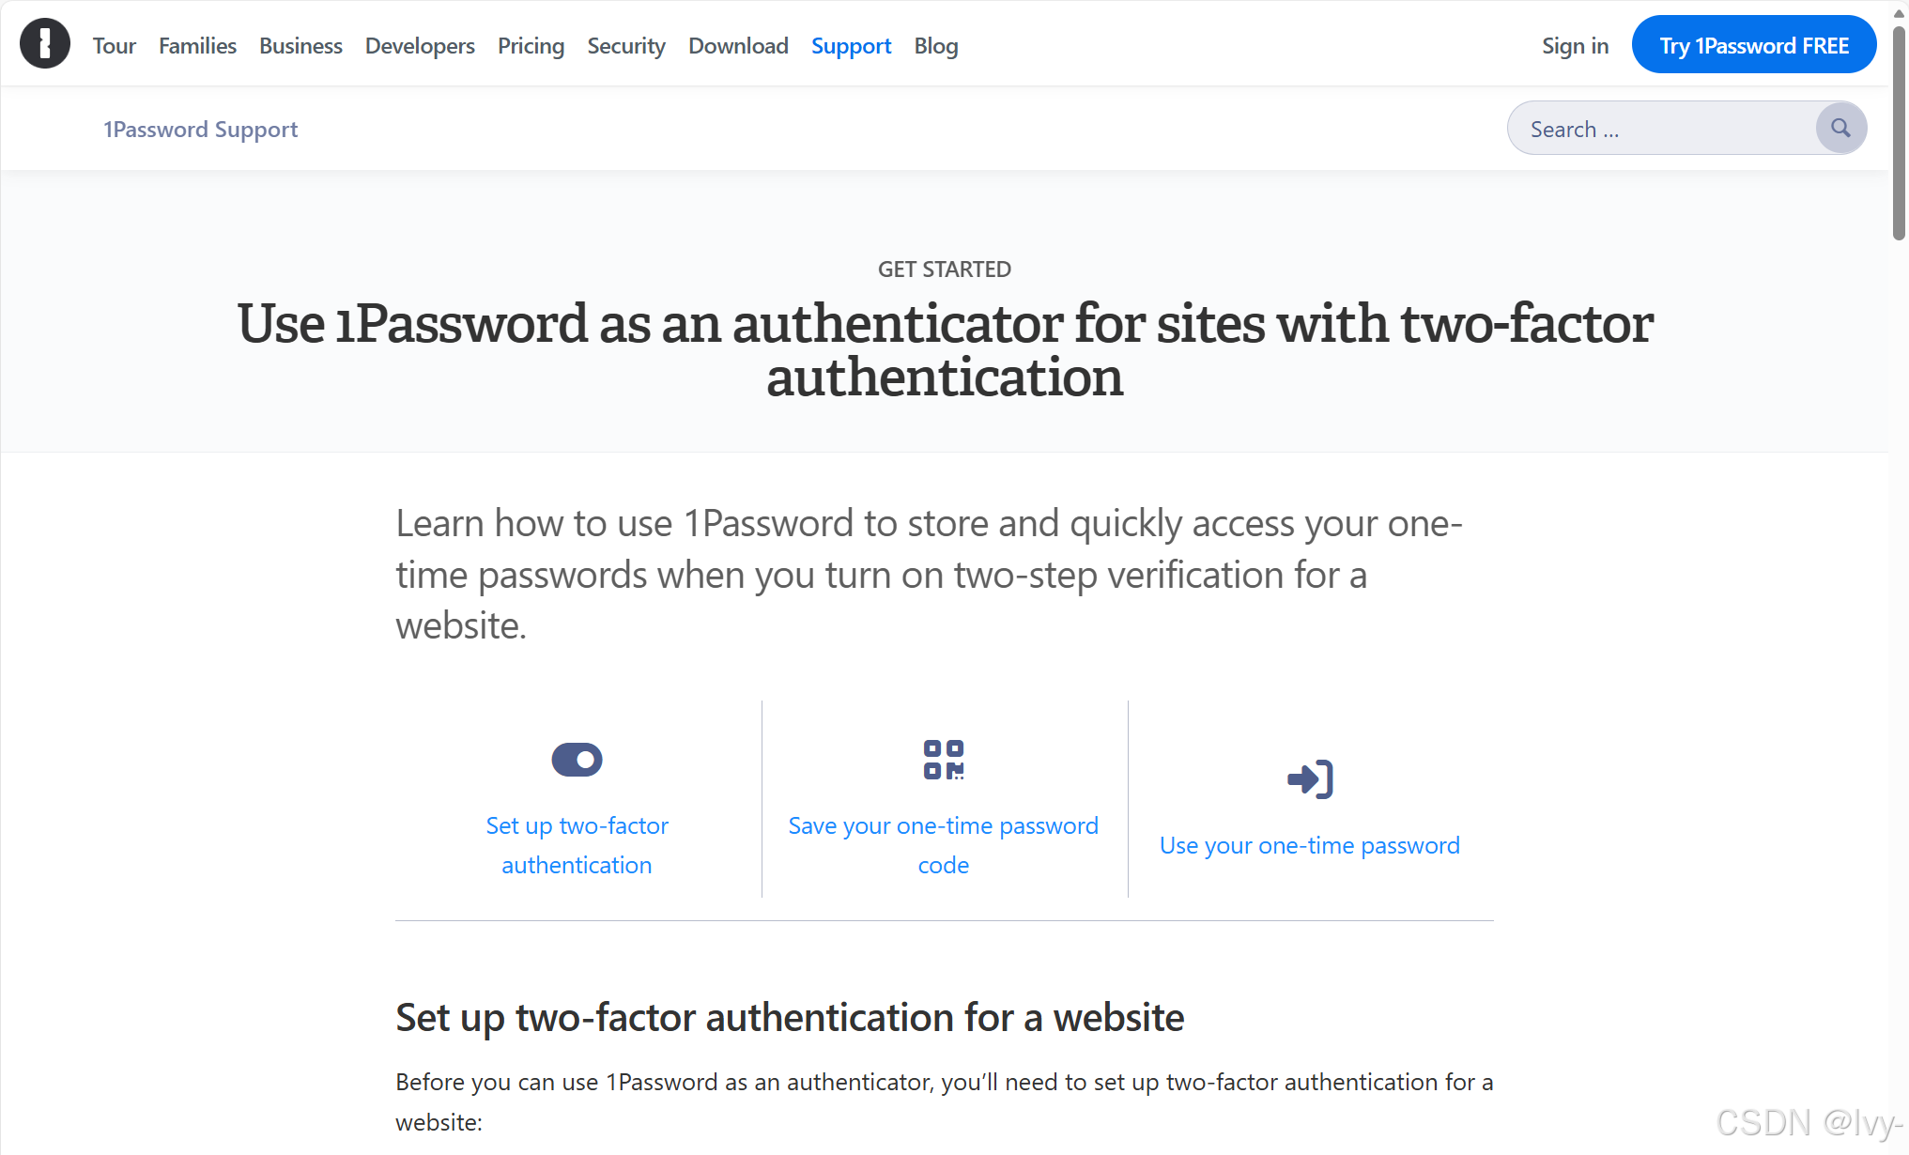Click the 1Password logo icon

coord(44,43)
